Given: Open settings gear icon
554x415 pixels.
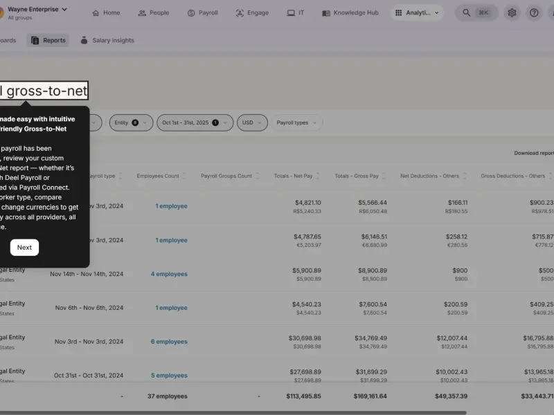Looking at the screenshot, I should (x=512, y=12).
